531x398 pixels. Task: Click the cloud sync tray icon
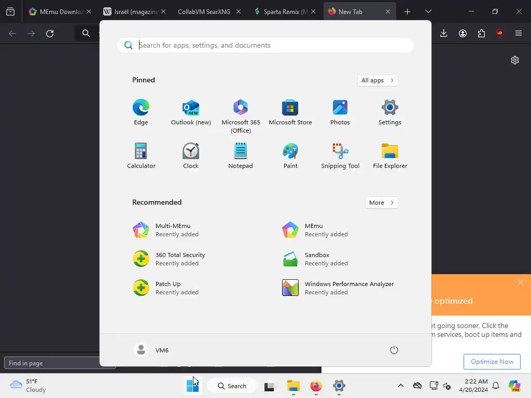pyautogui.click(x=417, y=386)
